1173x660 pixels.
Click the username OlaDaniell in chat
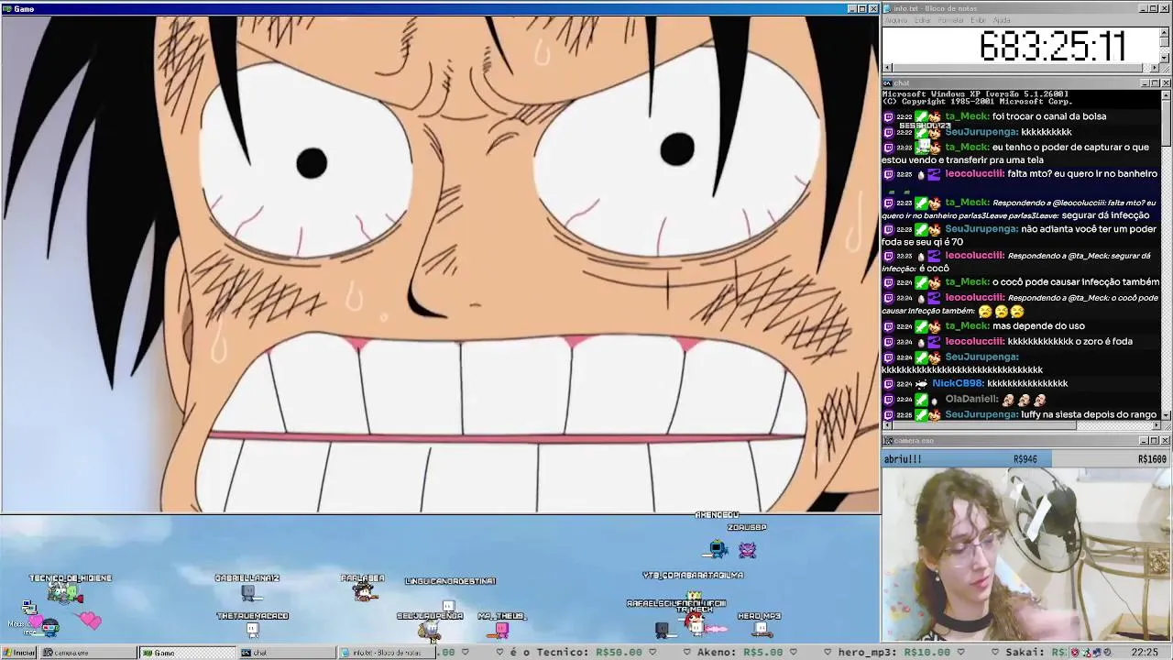point(971,400)
